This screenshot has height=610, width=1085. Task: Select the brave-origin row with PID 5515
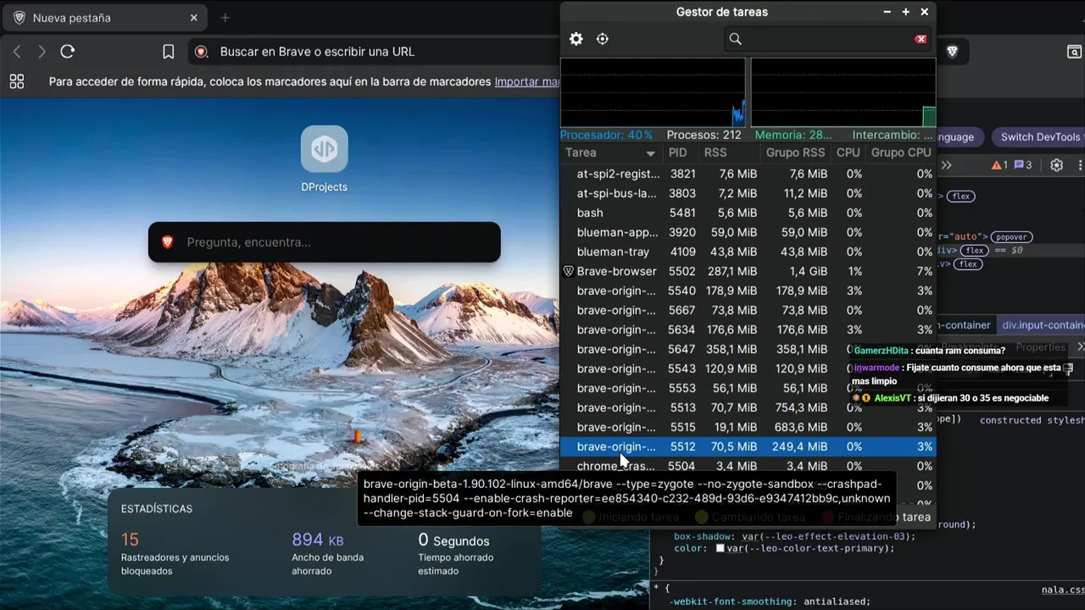click(748, 427)
